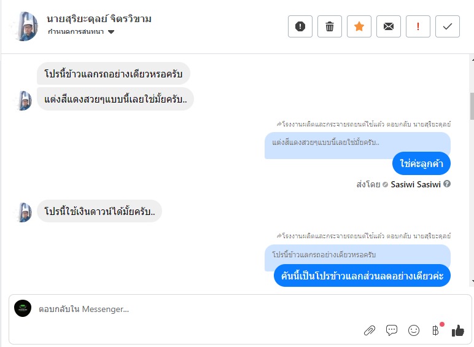Click the customer's profile picture in header
Viewport: 474px width, 347px height.
tap(26, 26)
